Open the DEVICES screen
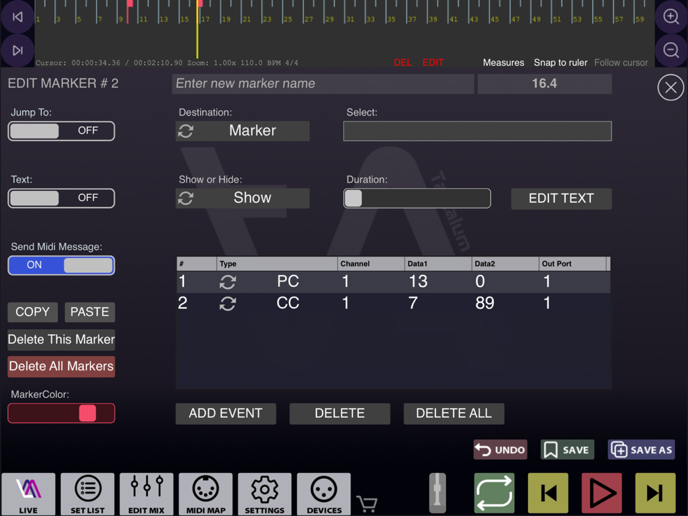The height and width of the screenshot is (516, 688). (324, 494)
